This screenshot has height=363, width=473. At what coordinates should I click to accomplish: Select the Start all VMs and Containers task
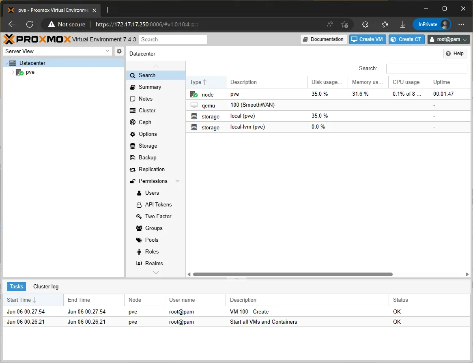236,322
